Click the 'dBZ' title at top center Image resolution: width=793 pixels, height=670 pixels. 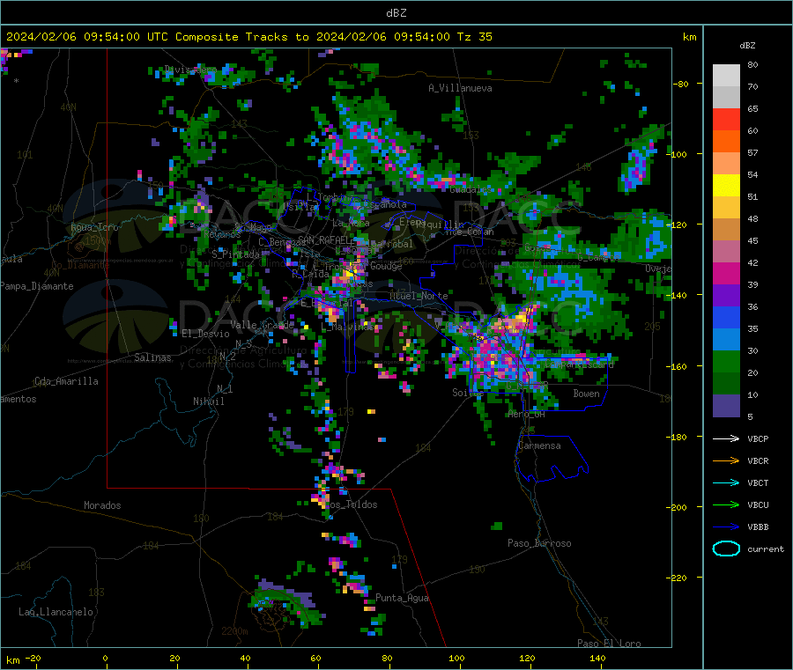point(396,12)
